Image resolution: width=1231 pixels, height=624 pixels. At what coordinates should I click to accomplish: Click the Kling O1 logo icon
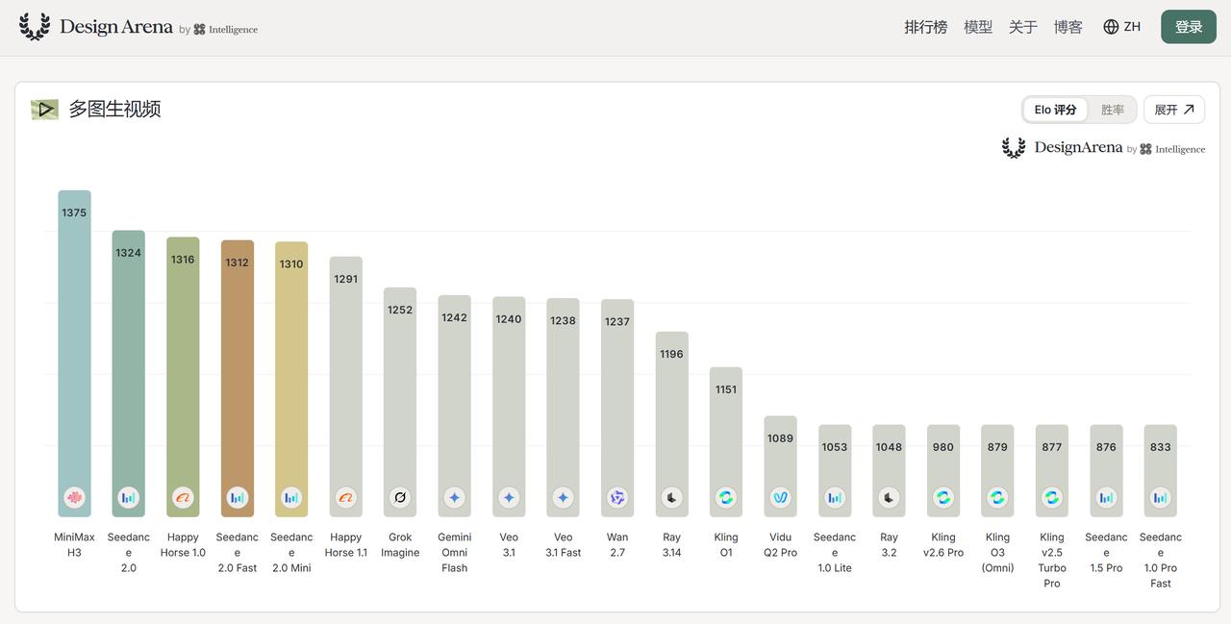(x=726, y=497)
